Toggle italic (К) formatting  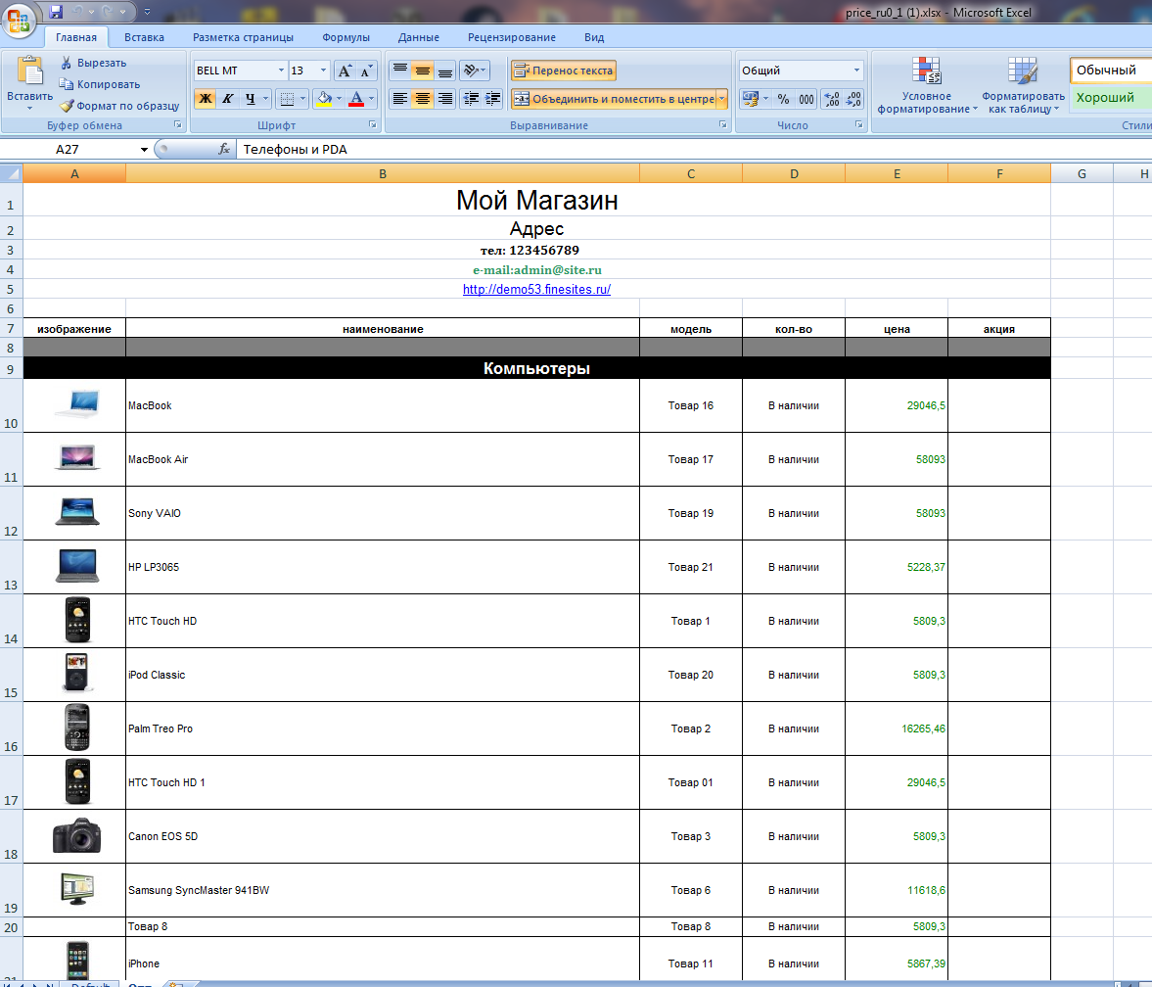228,99
